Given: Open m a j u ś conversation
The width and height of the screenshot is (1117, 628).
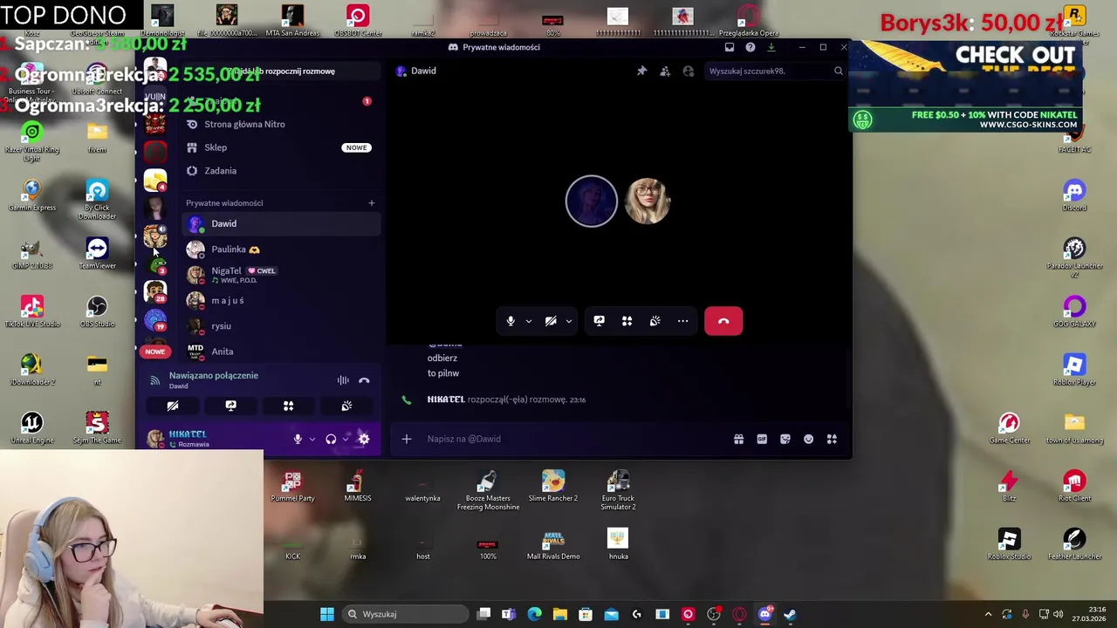Looking at the screenshot, I should pos(281,300).
